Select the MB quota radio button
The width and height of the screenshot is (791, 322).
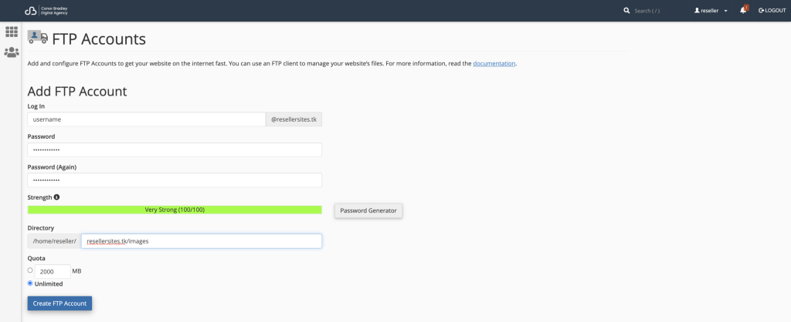pos(30,270)
